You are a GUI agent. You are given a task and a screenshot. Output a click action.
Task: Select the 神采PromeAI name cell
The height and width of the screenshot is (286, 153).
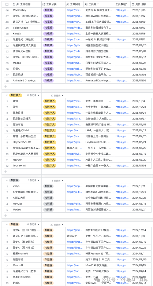coord(26,253)
